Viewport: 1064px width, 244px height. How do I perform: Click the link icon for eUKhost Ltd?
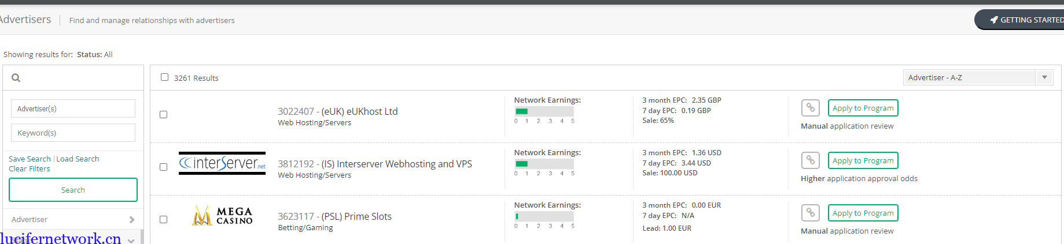pyautogui.click(x=810, y=108)
